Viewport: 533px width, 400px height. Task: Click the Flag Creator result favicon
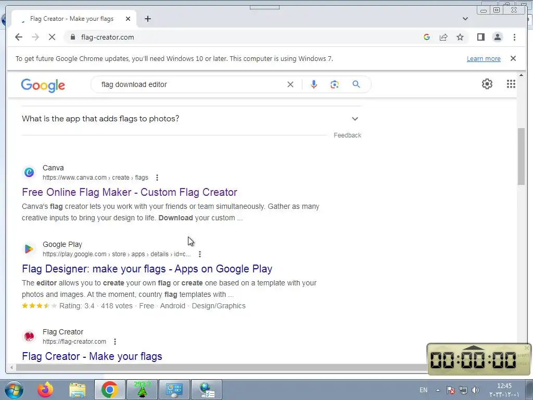tap(29, 336)
